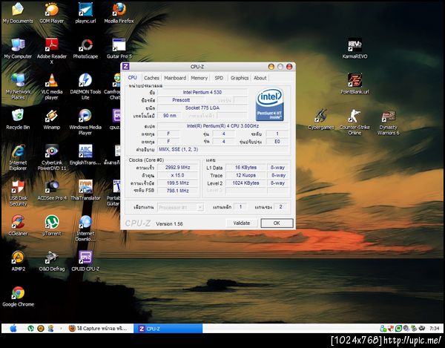445x348 pixels.
Task: Open AIMP2 desktop shortcut
Action: point(18,261)
